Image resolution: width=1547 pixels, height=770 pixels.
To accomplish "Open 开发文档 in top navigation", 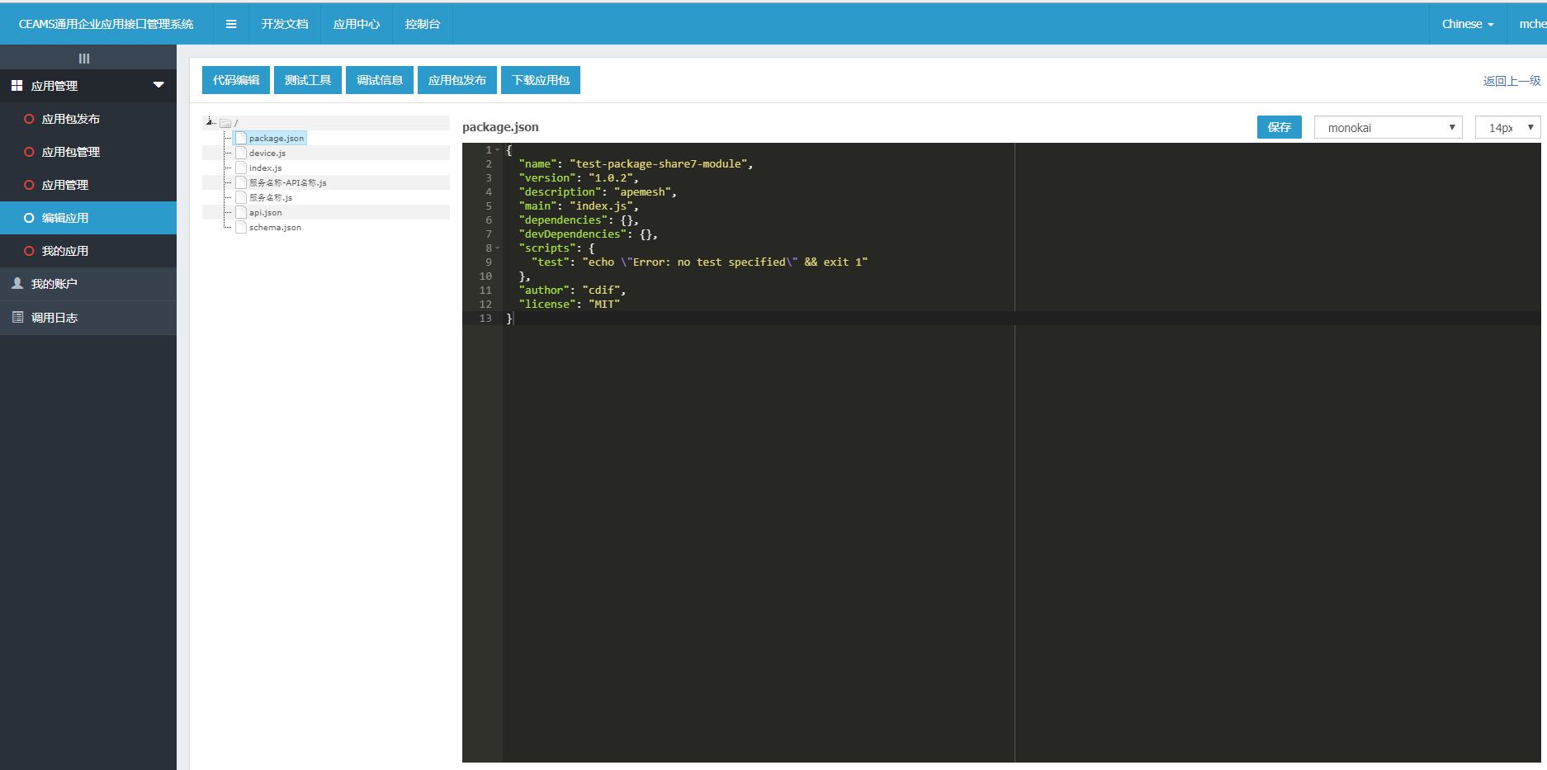I will [x=285, y=24].
